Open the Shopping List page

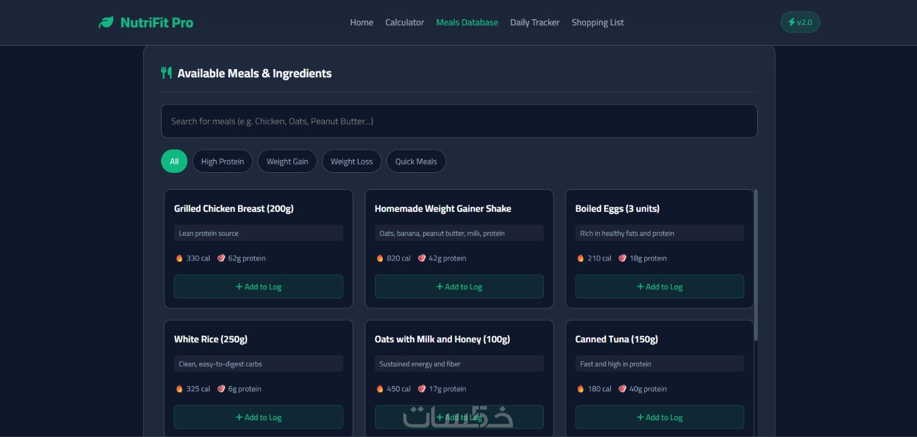pyautogui.click(x=597, y=22)
